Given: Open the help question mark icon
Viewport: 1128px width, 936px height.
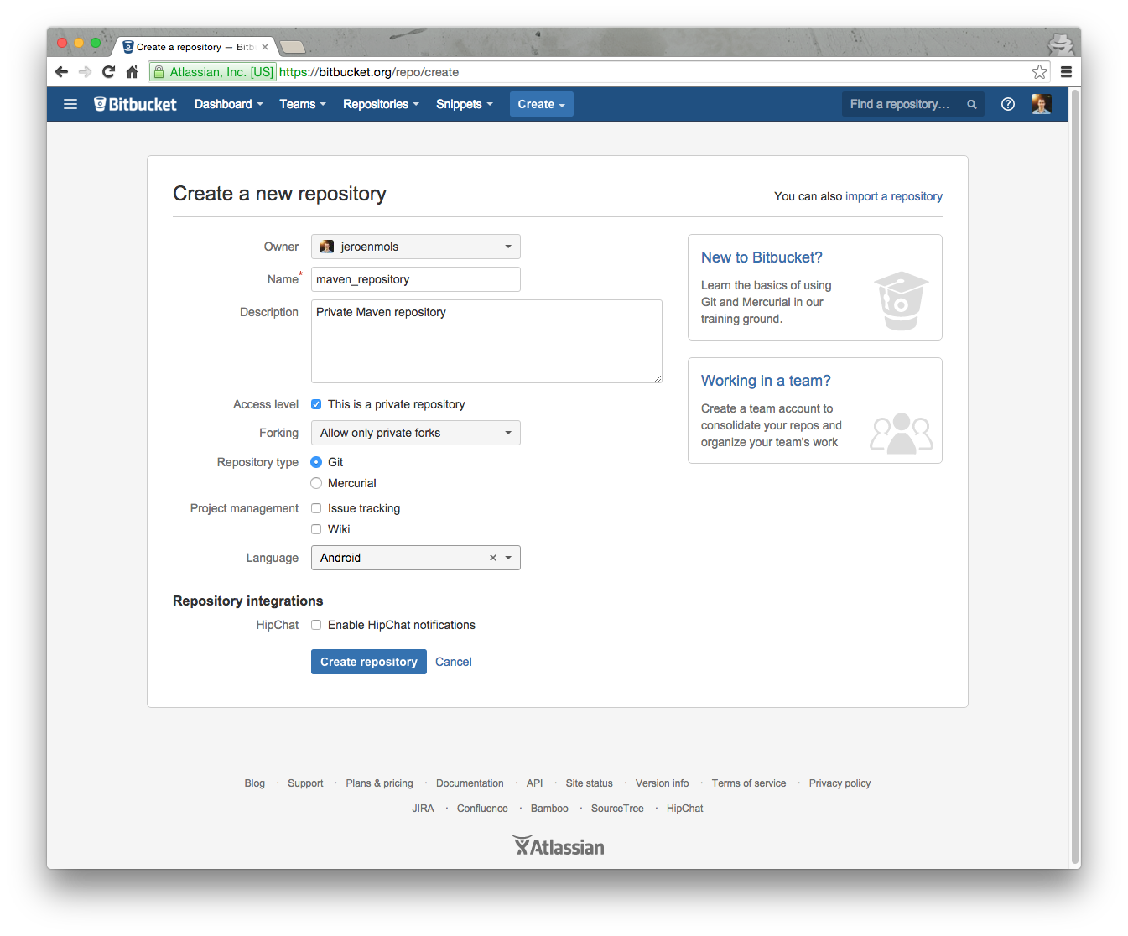Looking at the screenshot, I should coord(1008,104).
